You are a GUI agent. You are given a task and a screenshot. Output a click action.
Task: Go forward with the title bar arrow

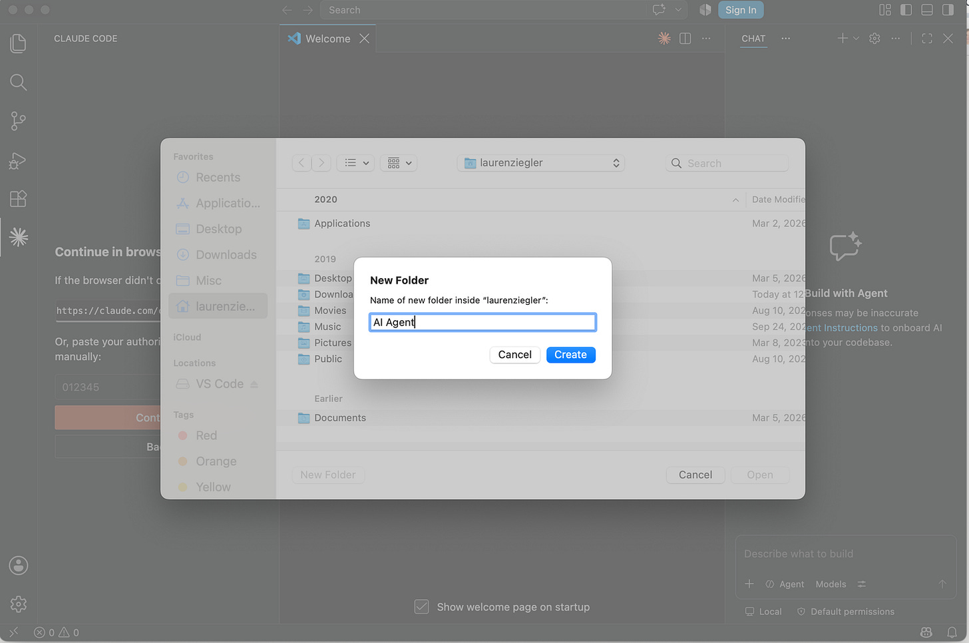click(x=308, y=10)
